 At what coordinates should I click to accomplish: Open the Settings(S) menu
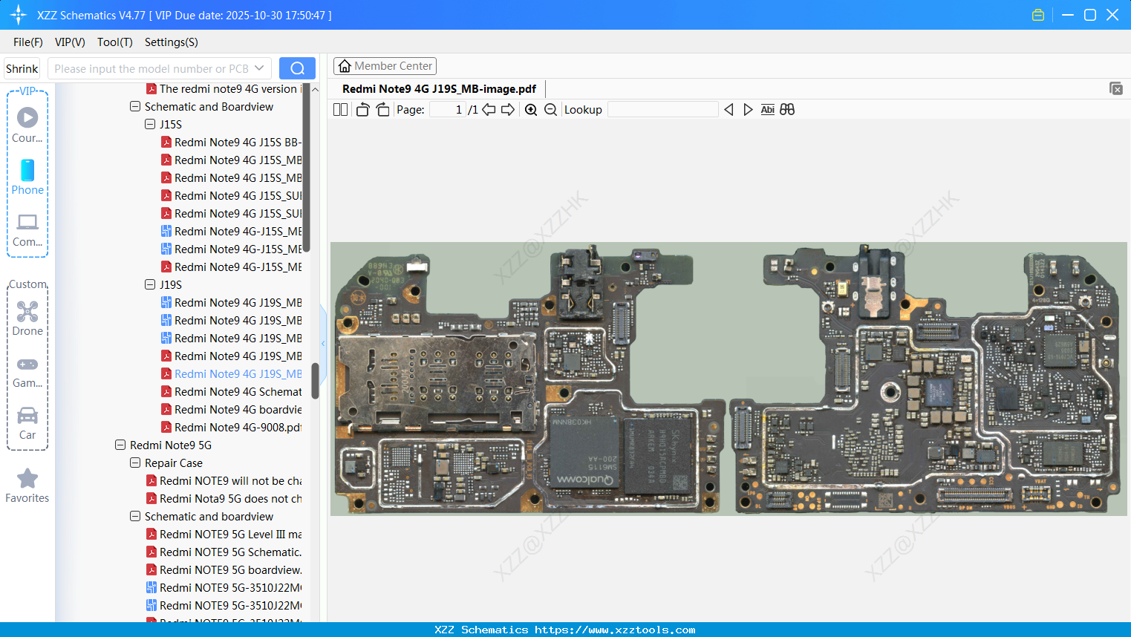coord(171,42)
